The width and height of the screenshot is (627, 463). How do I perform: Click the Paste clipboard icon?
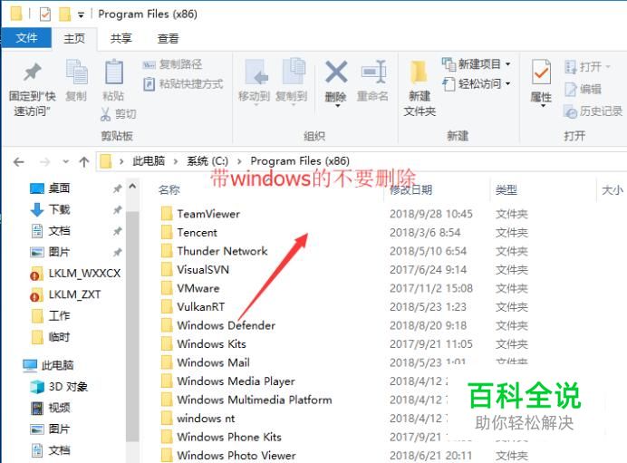tap(113, 72)
